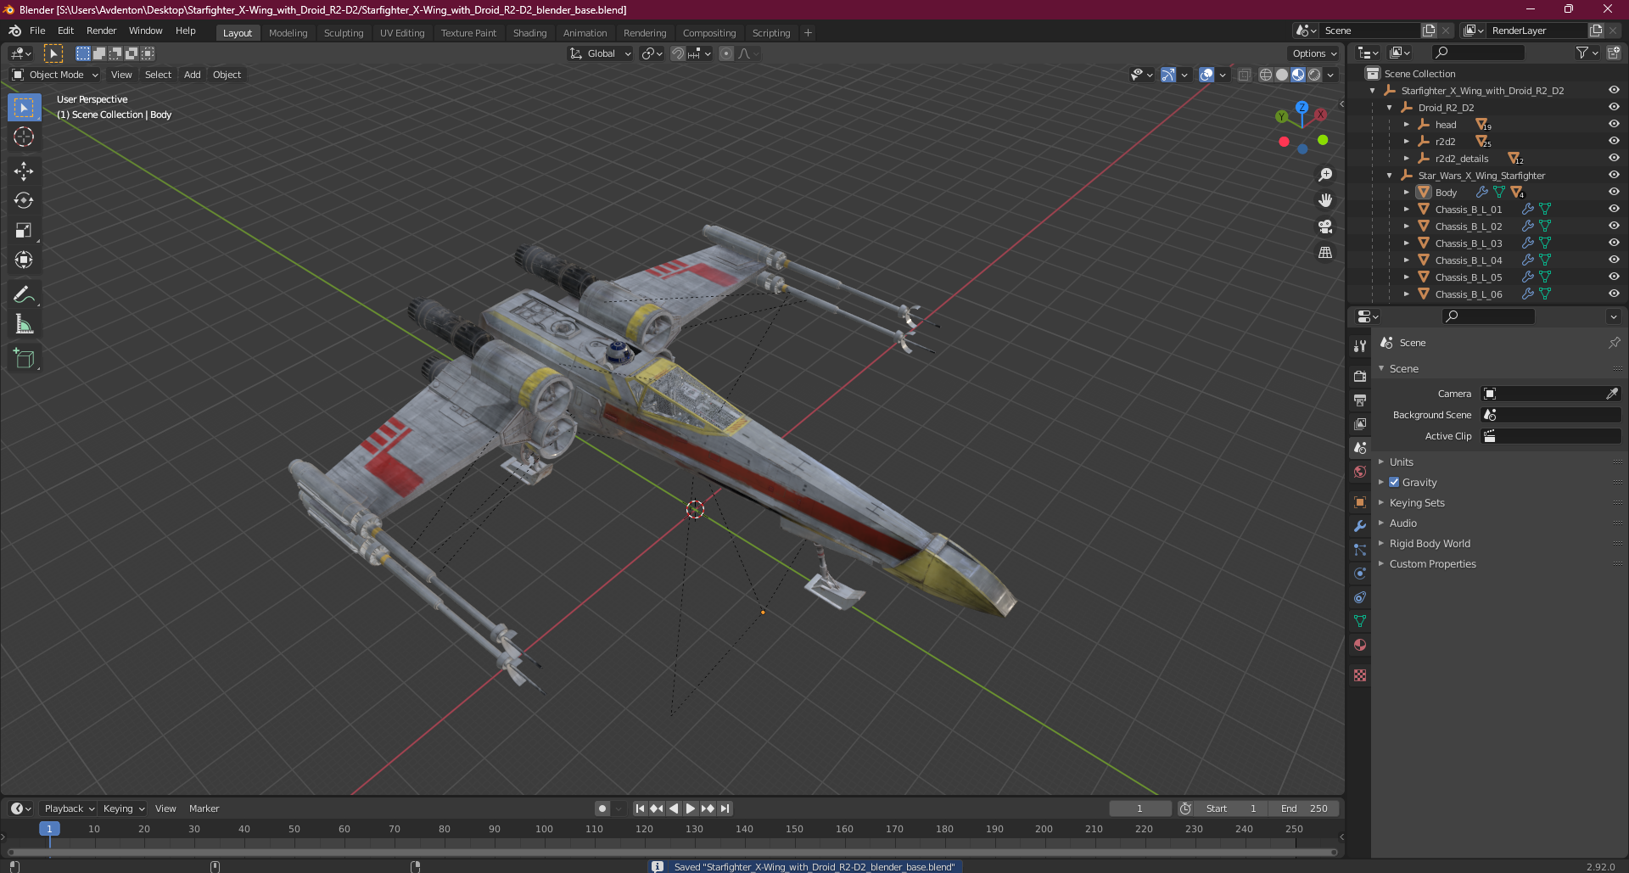Open the Render menu

pos(101,31)
